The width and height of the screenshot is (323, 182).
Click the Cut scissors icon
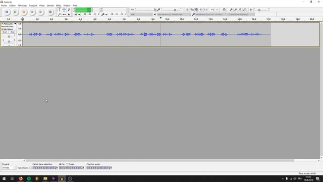[187, 10]
